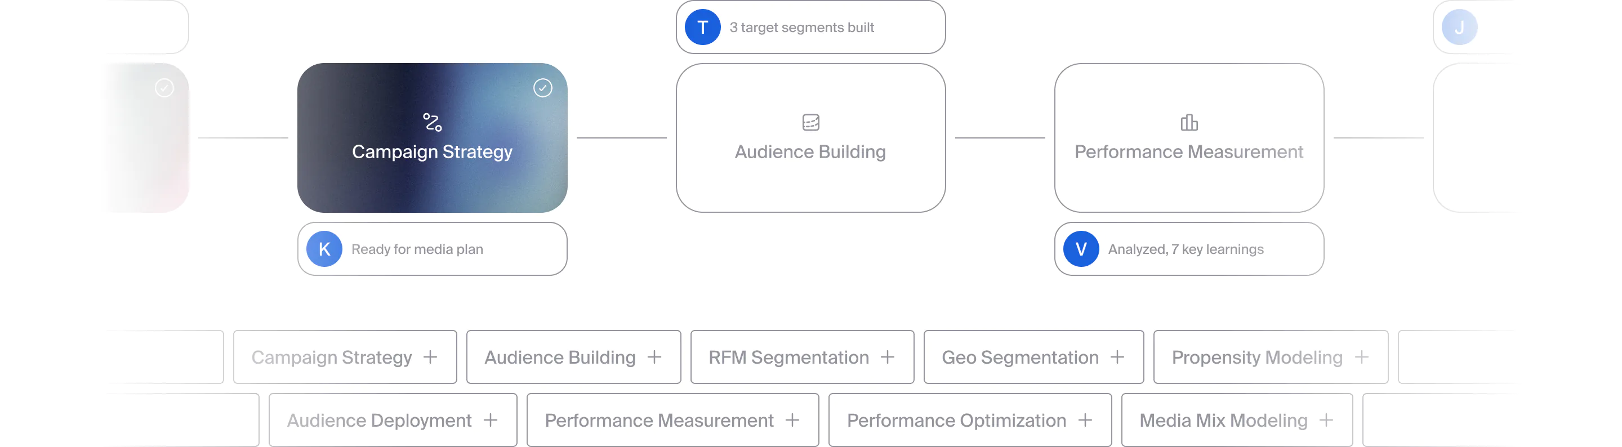
Task: Select the percent icon on Campaign Strategy card
Action: (432, 123)
